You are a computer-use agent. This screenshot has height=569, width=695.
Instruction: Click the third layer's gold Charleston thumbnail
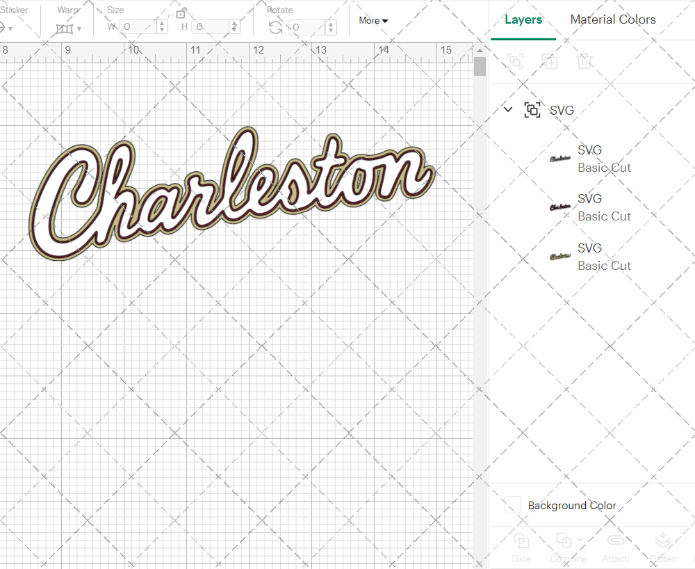coord(559,257)
